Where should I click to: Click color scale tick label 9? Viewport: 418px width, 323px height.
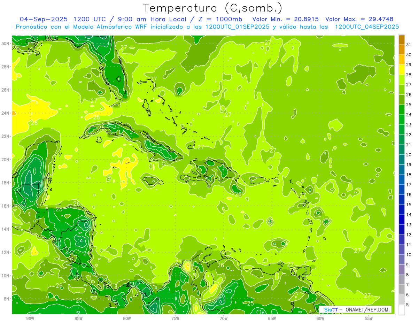[408, 265]
